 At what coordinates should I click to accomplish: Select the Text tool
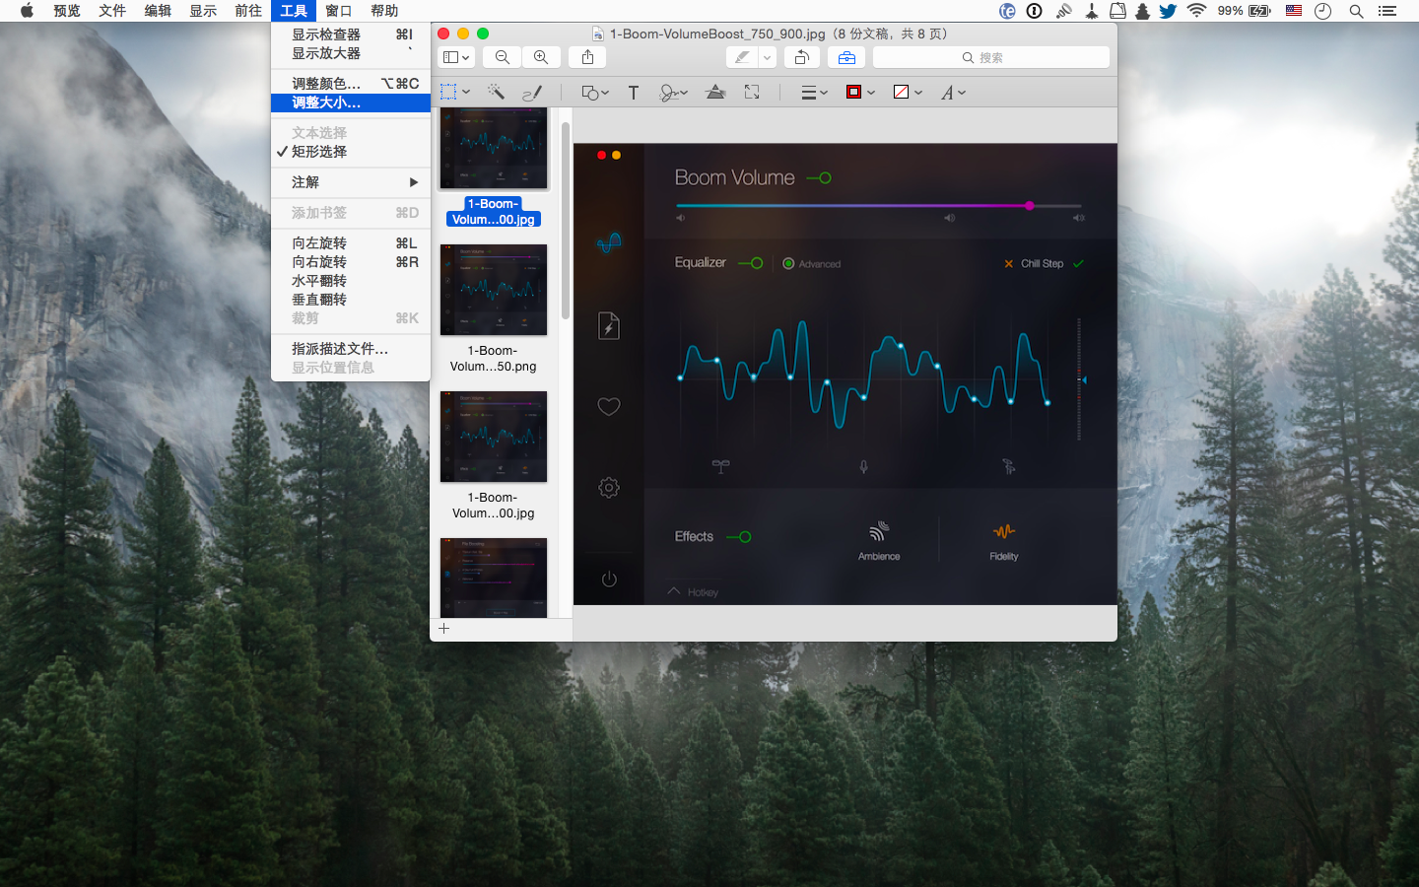[634, 92]
